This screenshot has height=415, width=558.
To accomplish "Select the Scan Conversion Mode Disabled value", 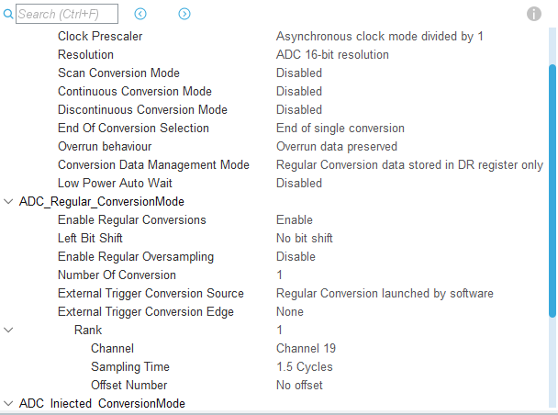I will [x=299, y=73].
